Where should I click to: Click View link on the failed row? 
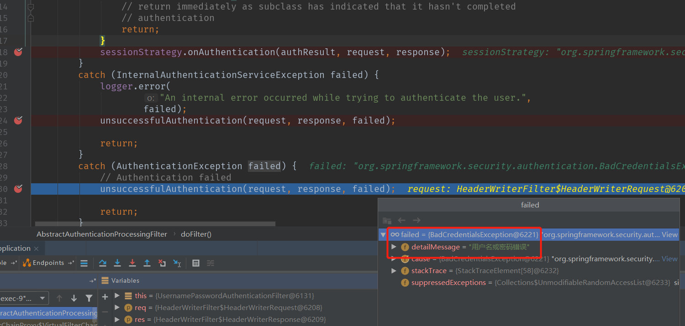[x=669, y=234]
